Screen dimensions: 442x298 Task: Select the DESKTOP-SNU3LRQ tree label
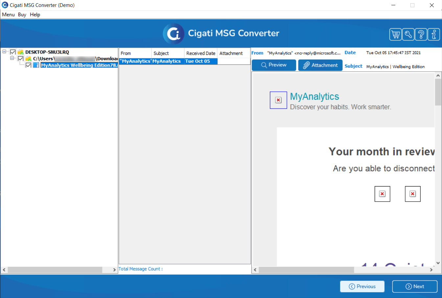point(47,52)
